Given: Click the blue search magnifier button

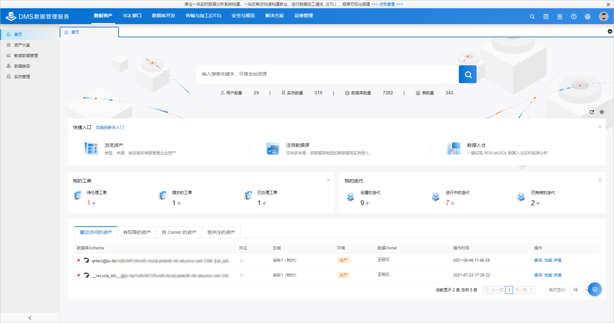Looking at the screenshot, I should pos(468,74).
